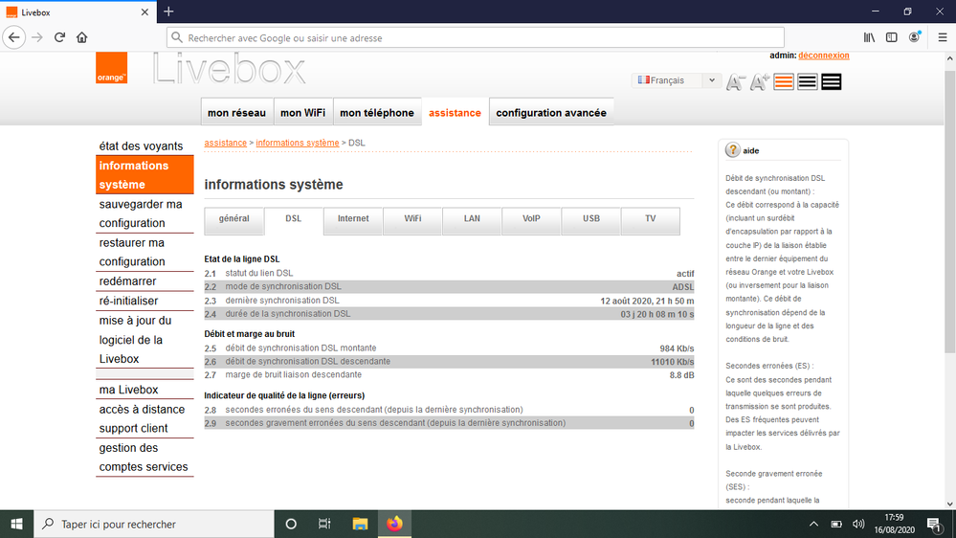Open the configuration avancée tab
This screenshot has width=956, height=538.
551,112
